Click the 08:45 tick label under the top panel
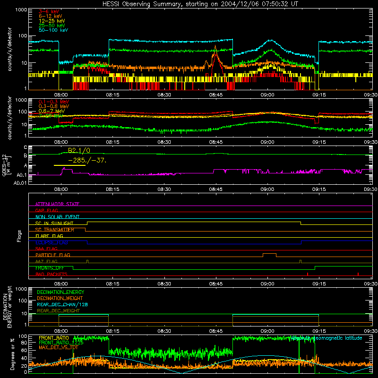Screen dimensions: 378x378 (x=216, y=95)
